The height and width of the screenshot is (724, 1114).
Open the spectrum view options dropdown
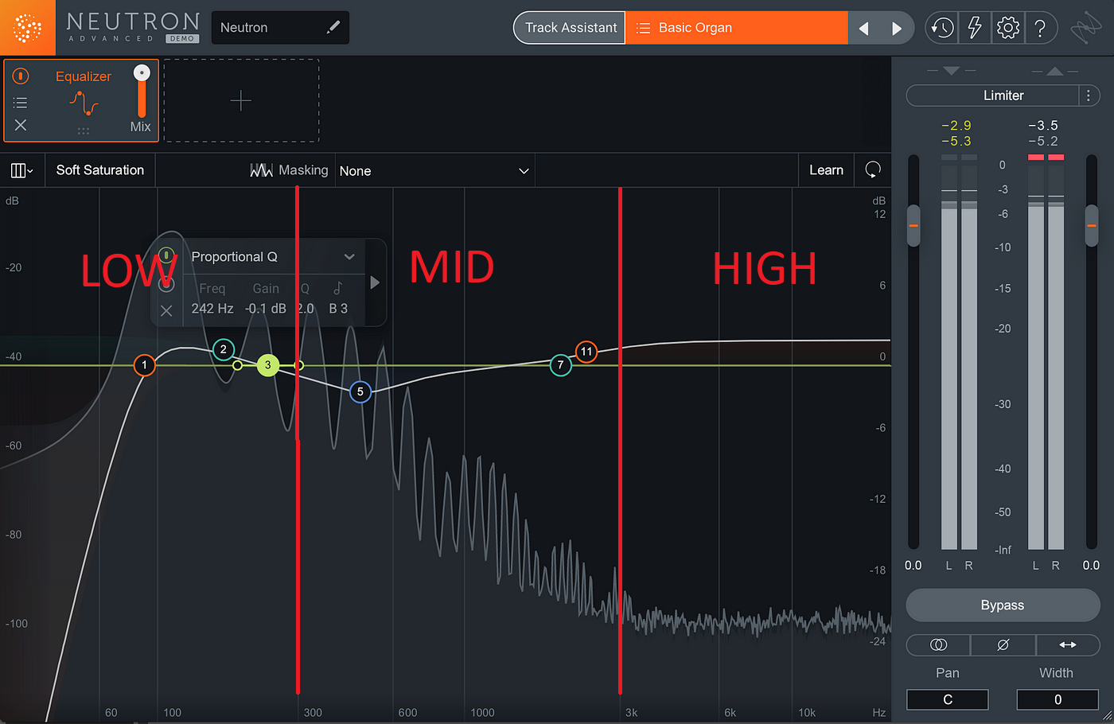21,170
